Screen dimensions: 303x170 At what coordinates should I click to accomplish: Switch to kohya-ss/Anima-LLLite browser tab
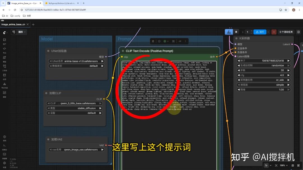point(62,3)
